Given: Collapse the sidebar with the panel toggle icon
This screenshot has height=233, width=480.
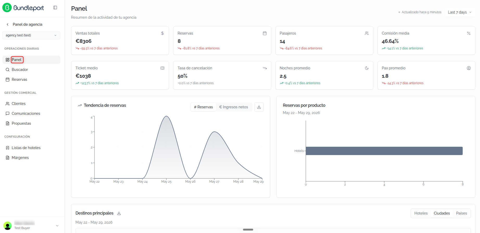Looking at the screenshot, I should click(55, 8).
